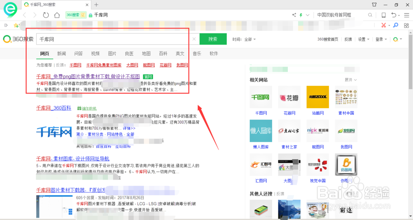This screenshot has width=413, height=220.
Task: Select the 软件 search tab
Action: click(x=214, y=53)
